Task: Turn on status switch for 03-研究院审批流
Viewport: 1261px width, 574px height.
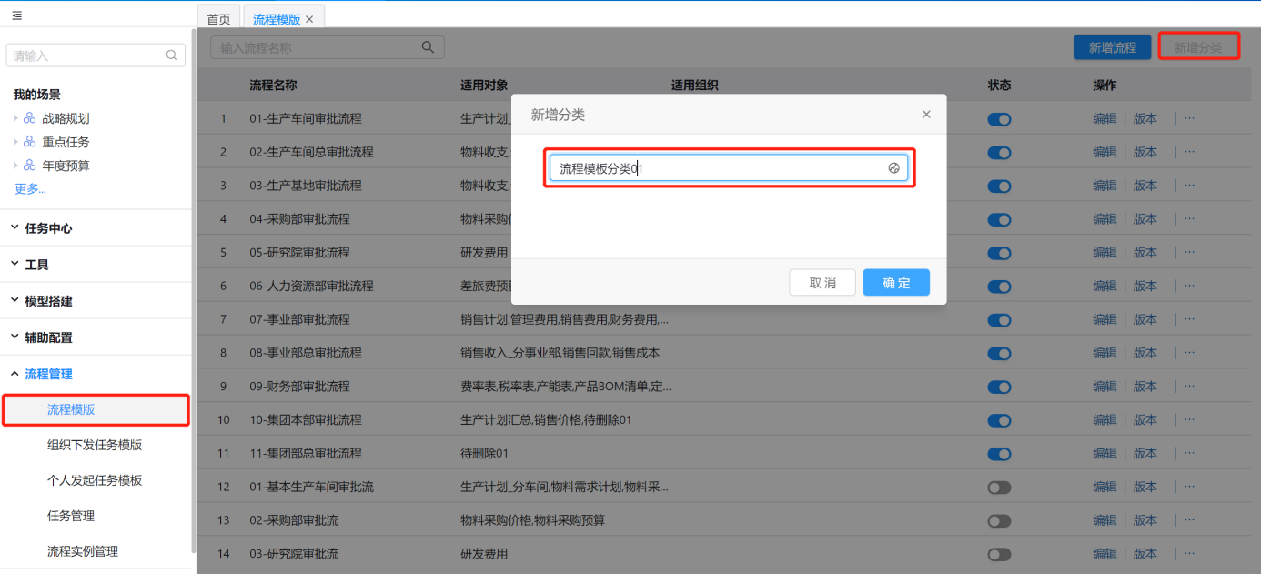Action: coord(999,554)
